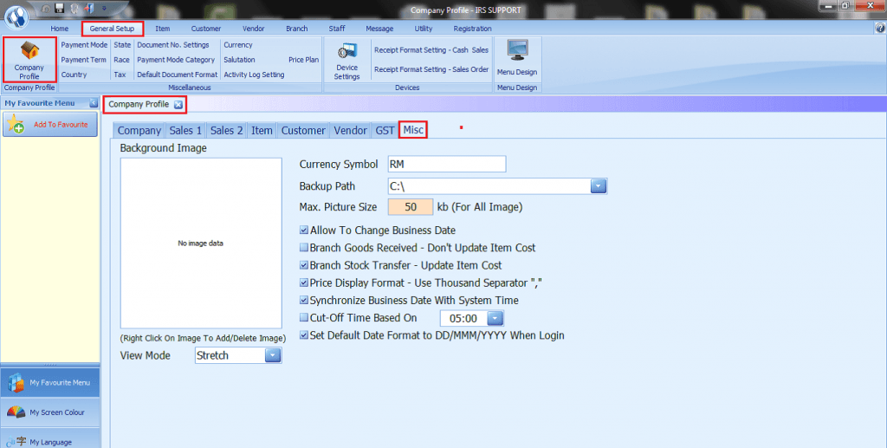
Task: Open the Utility ribbon tab
Action: coord(423,29)
